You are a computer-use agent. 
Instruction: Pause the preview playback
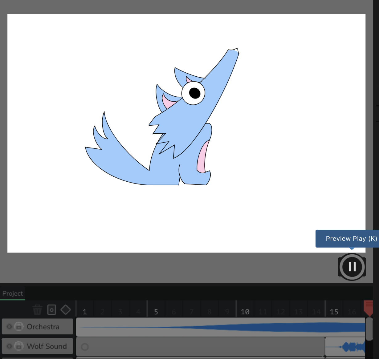point(352,267)
